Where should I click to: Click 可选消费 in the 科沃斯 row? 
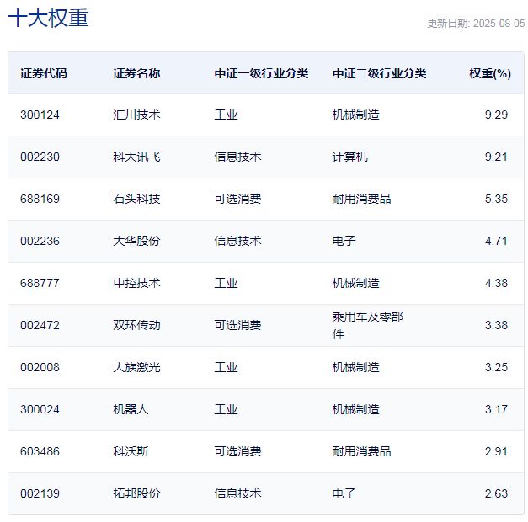click(x=237, y=451)
